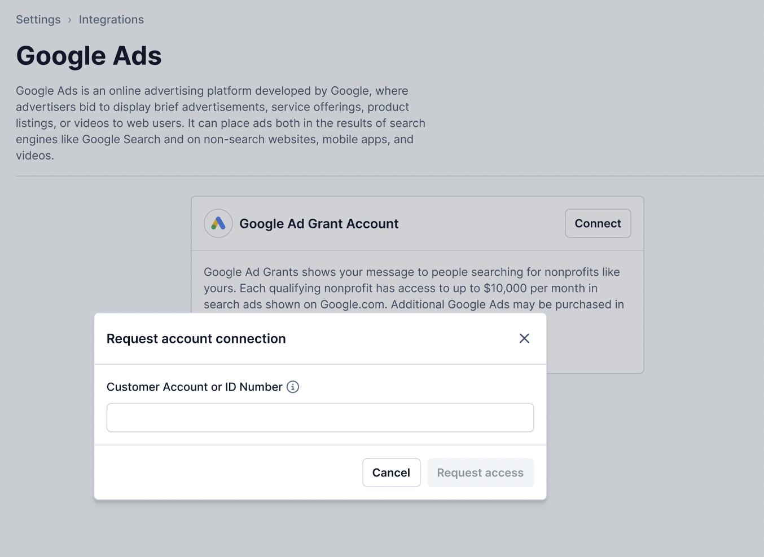The width and height of the screenshot is (764, 557).
Task: Connect the Google Ad Grant Account
Action: point(598,223)
